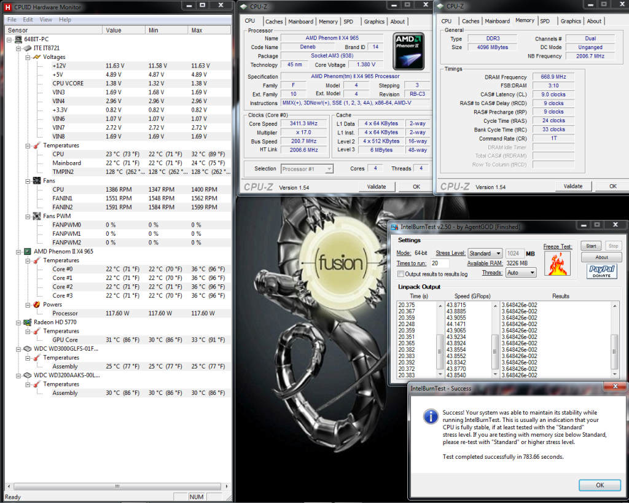Collapse the ITE IT8721 tree node

click(19, 48)
